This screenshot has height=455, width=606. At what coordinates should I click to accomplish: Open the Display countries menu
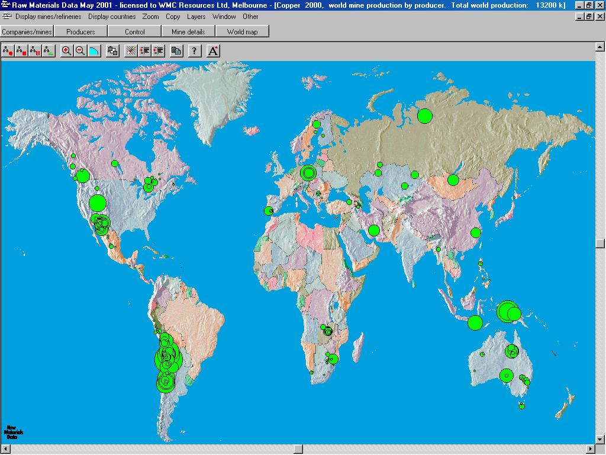coord(112,17)
